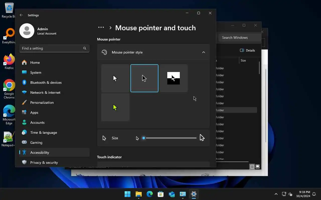Screen dimensions: 321x200
Task: Click the File Explorer vertical scrollbar
Action: pyautogui.click(x=259, y=67)
